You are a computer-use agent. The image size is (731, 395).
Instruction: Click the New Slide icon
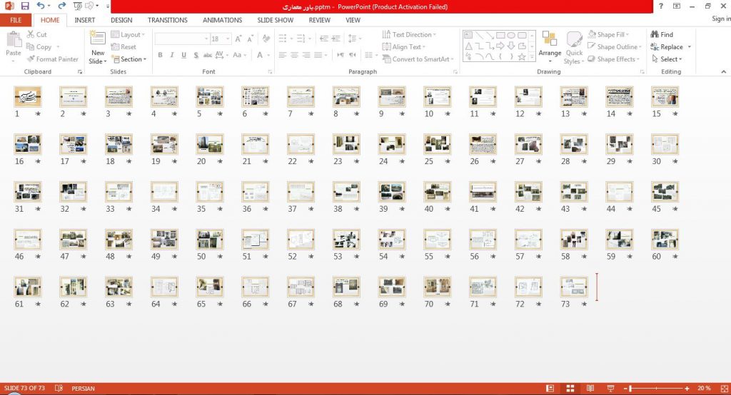[x=97, y=40]
